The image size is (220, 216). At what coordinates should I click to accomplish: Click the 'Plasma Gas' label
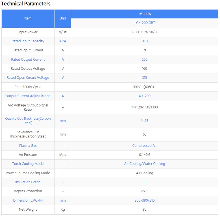click(28, 146)
